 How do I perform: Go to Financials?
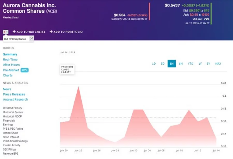point(9,121)
